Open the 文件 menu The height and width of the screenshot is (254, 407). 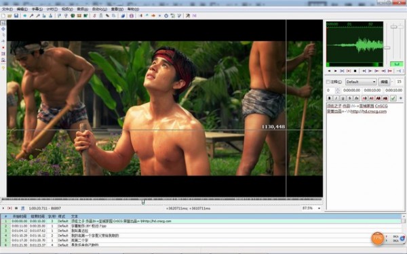point(7,9)
